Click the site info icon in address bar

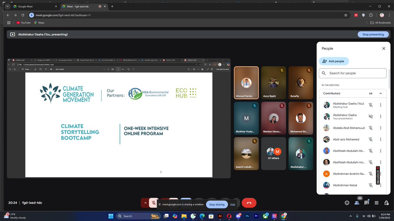32,15
